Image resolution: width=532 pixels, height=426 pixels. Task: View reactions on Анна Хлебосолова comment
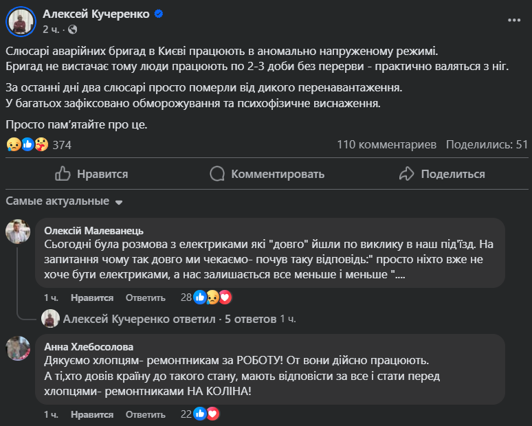point(201,414)
